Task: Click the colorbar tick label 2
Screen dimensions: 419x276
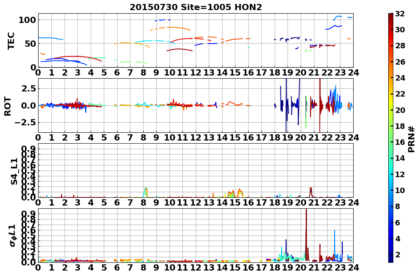Action: [x=398, y=254]
